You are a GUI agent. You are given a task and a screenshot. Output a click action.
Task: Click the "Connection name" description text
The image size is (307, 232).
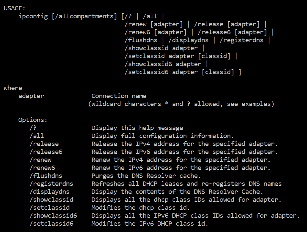click(119, 96)
